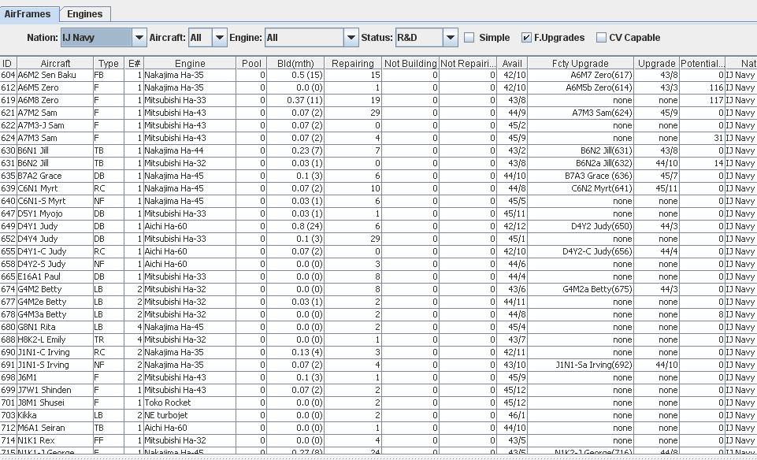757x460 pixels.
Task: Select the AirFrames tab
Action: point(28,14)
